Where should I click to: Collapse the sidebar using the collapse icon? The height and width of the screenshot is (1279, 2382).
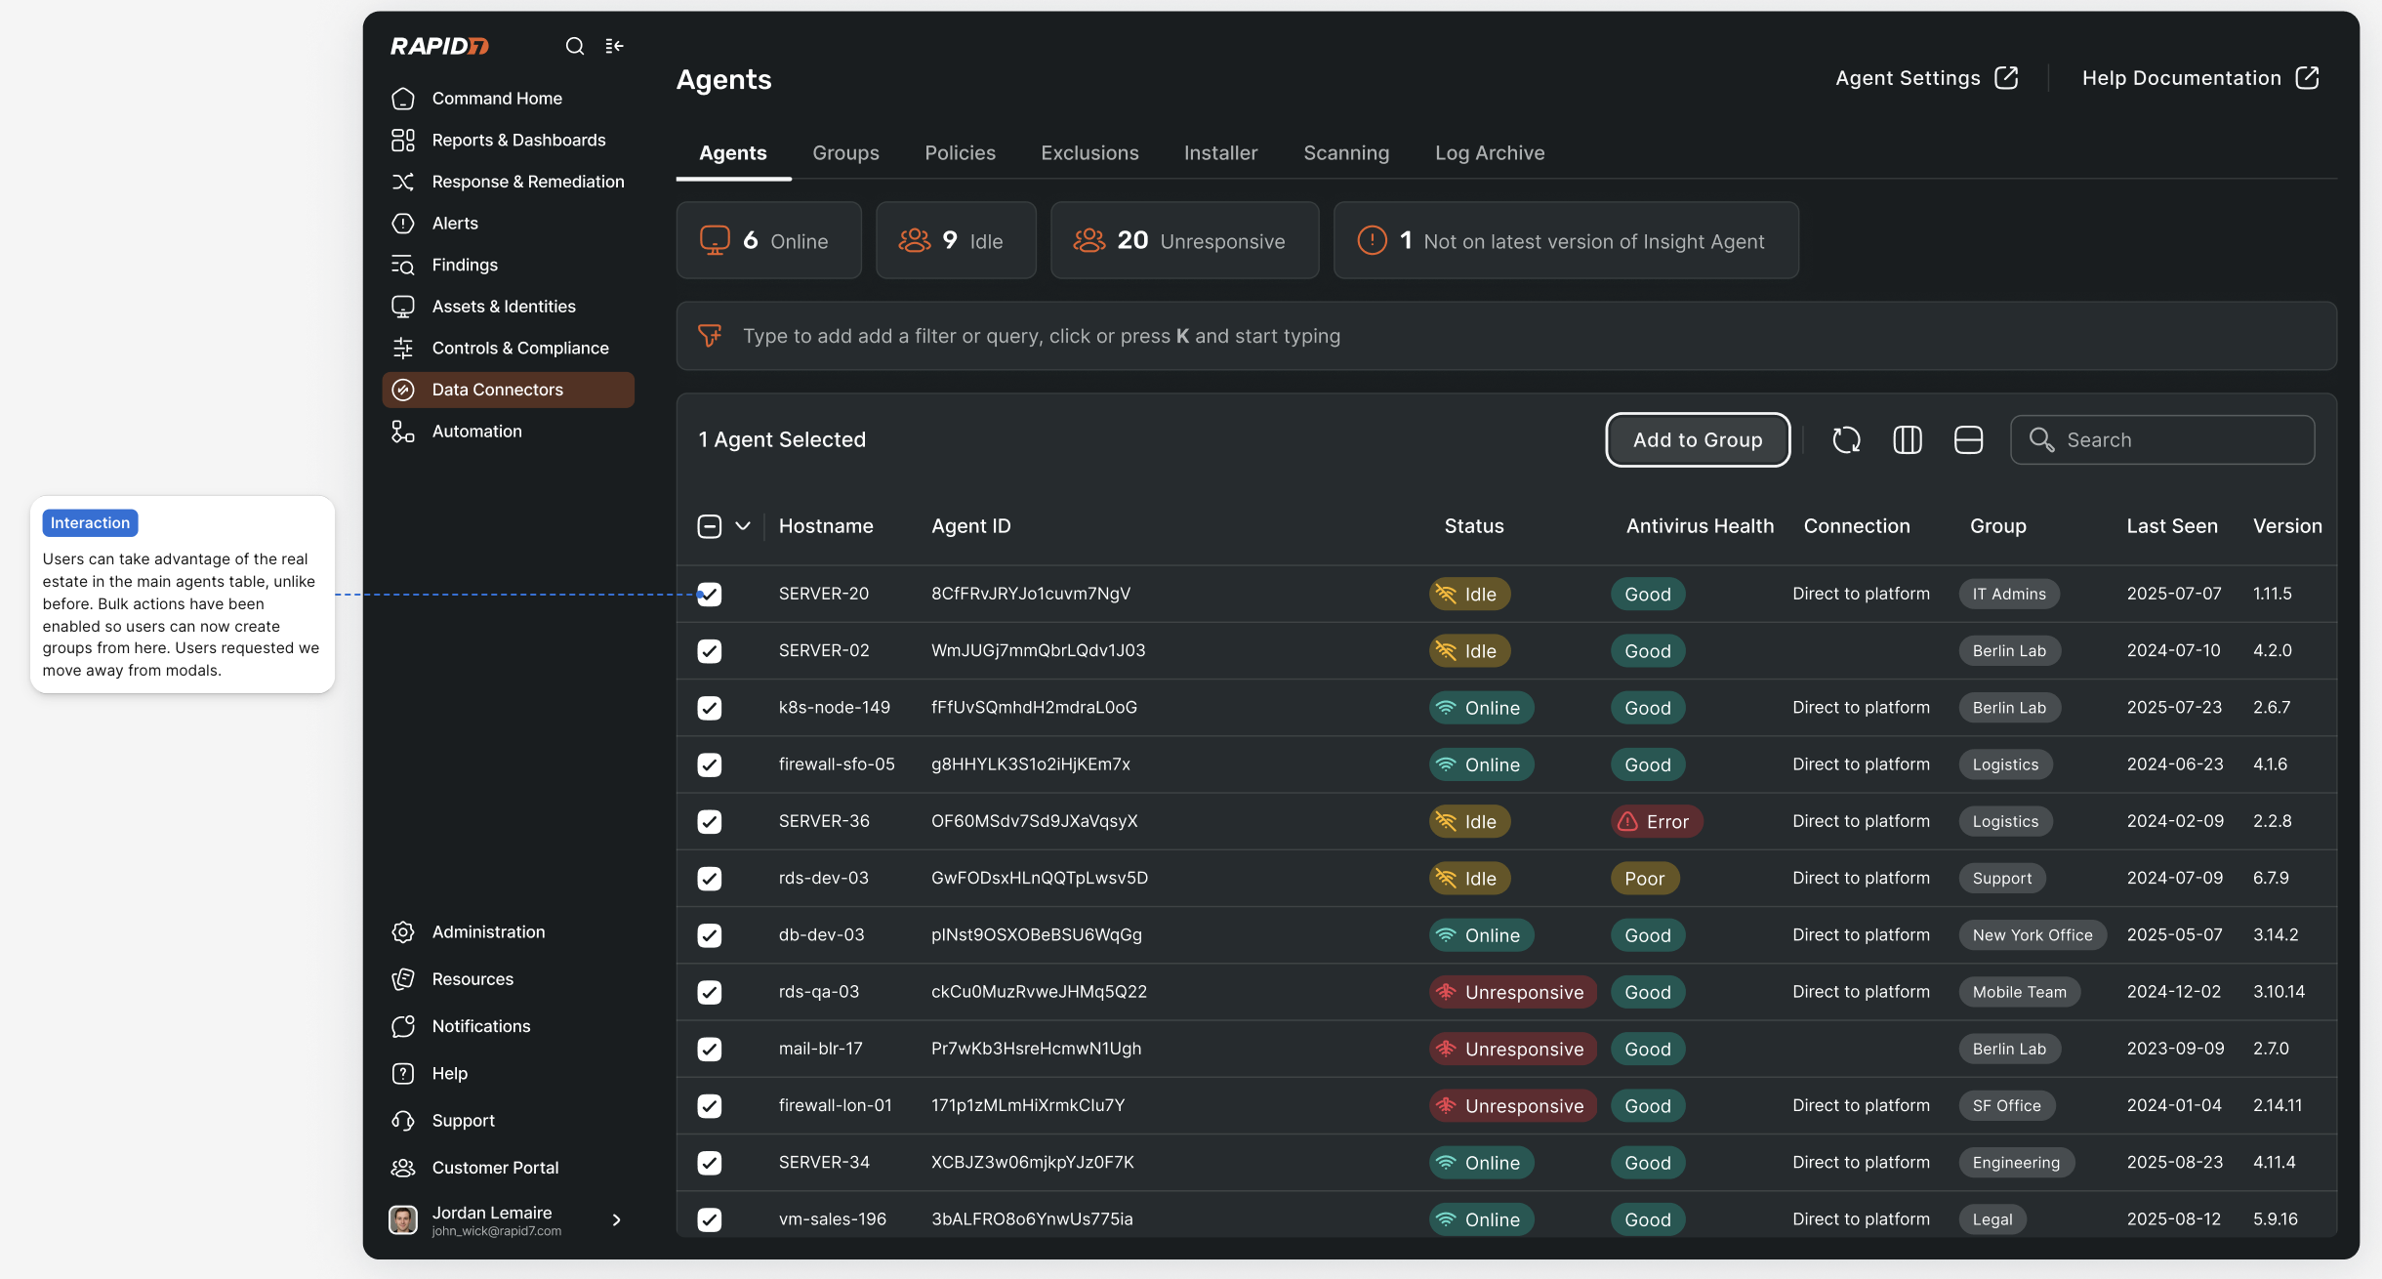pyautogui.click(x=614, y=46)
